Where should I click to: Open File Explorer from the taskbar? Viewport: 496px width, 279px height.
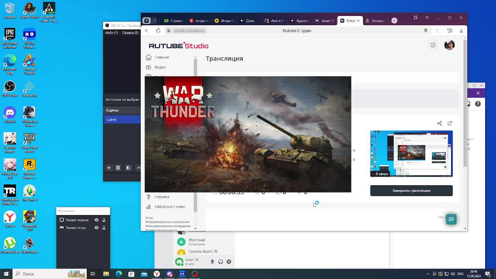click(x=106, y=274)
